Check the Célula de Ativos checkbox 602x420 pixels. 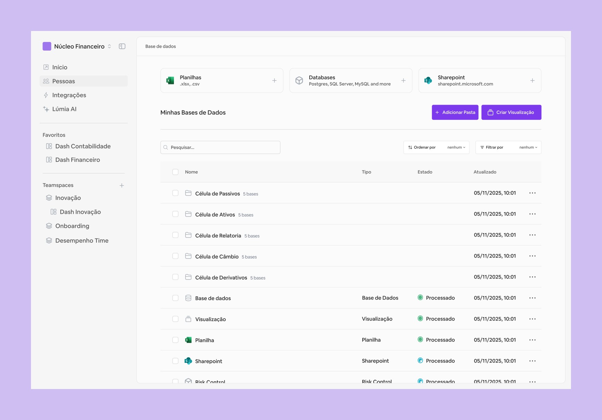175,214
